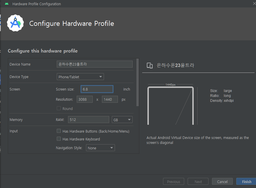Click the 'Memory' section label
The width and height of the screenshot is (256, 188).
(16, 120)
